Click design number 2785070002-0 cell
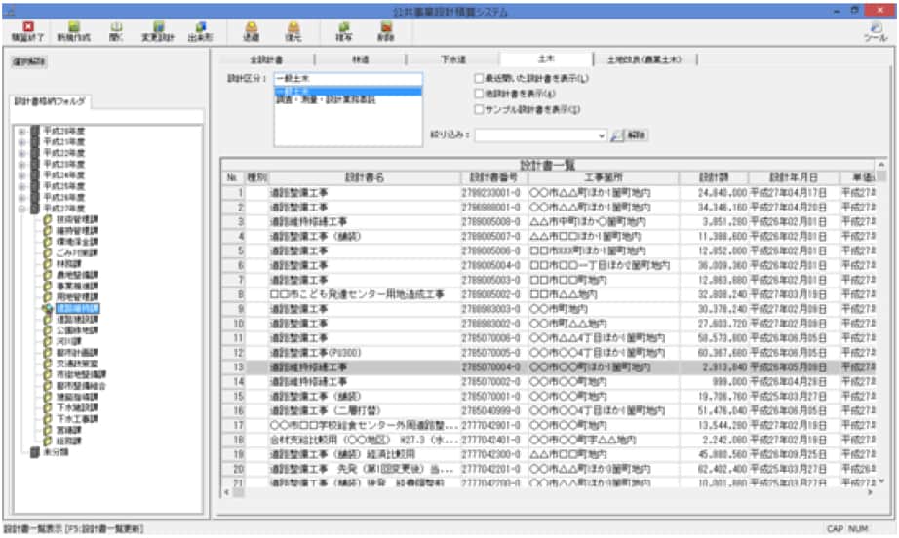Screen dimensions: 899x538 point(491,382)
